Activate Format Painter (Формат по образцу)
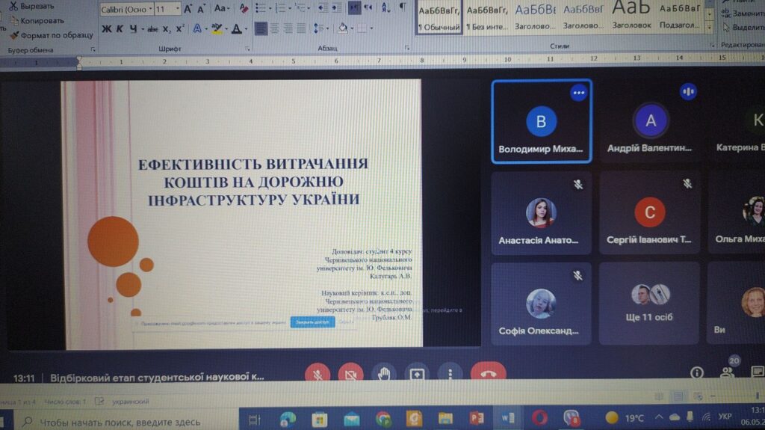 (52, 35)
